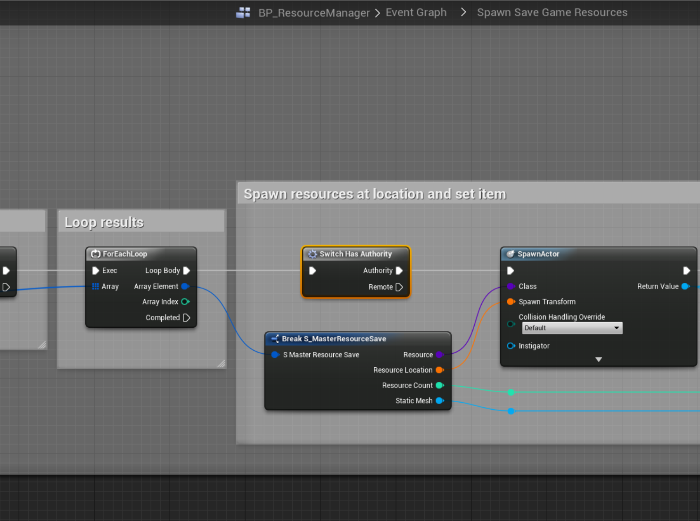The width and height of the screenshot is (700, 521).
Task: Click the BP_ResourceManager breadcrumb
Action: (x=314, y=13)
